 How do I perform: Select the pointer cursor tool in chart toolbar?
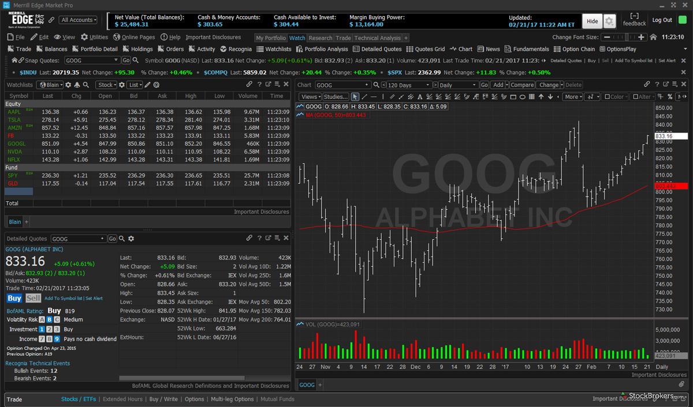(x=355, y=97)
